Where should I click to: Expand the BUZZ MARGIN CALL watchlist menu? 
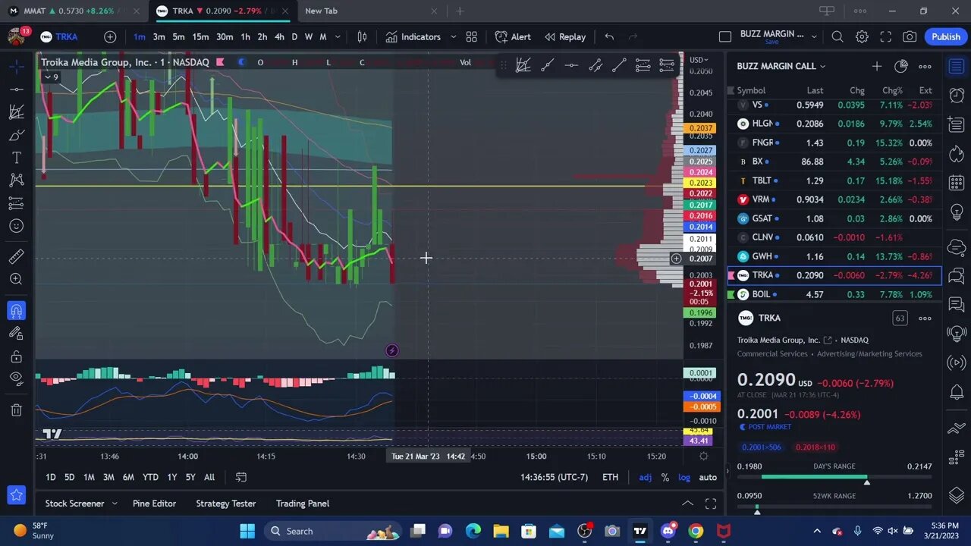click(781, 66)
